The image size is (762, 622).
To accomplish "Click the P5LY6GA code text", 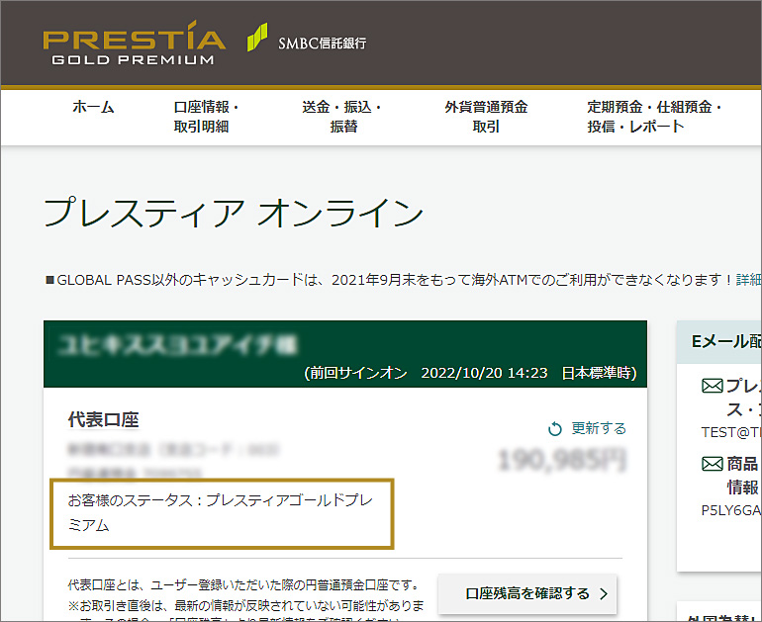I will 731,510.
